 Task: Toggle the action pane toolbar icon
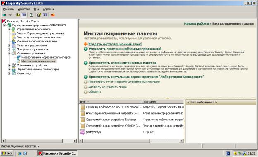coord(45,15)
